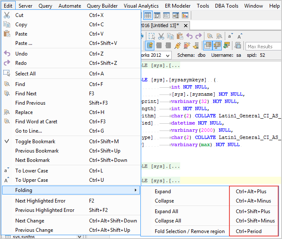Image resolution: width=282 pixels, height=239 pixels.
Task: Open the ER Modeler menu
Action: [178, 6]
